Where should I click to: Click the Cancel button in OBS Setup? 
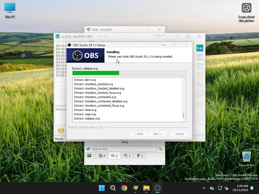pos(179,134)
